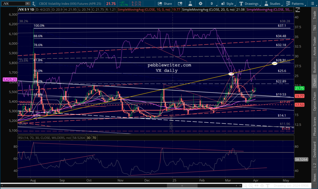Open the Drawing set 2024-0906 selector
Viewport: 318px width, 189px height.
click(x=291, y=186)
